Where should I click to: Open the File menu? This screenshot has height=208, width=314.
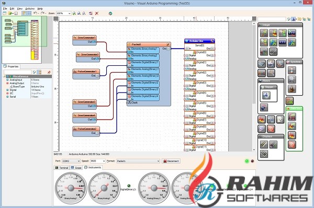(x=5, y=8)
